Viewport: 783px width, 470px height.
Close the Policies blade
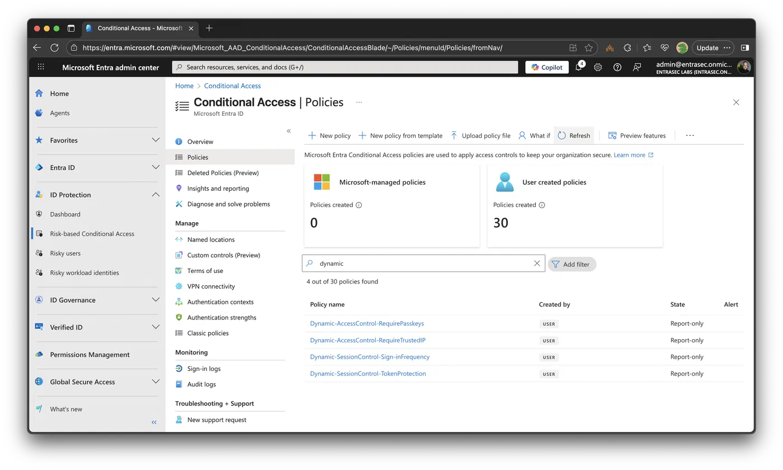tap(736, 102)
